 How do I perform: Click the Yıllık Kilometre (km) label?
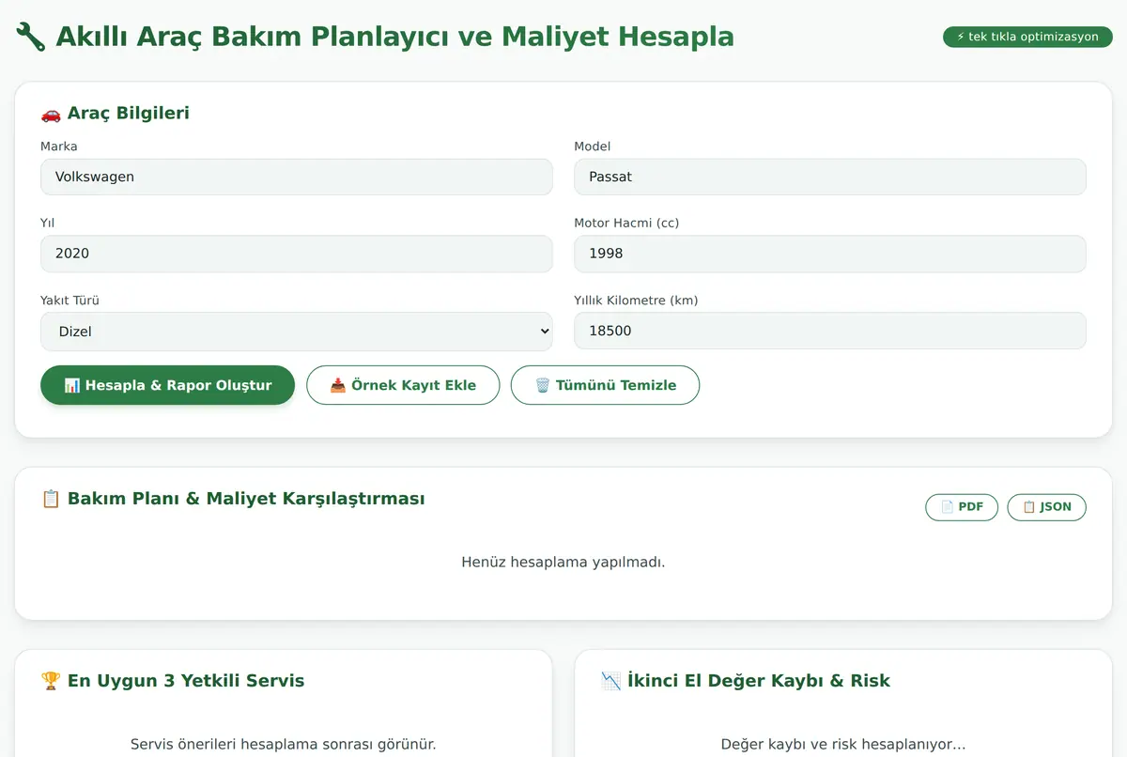point(636,301)
